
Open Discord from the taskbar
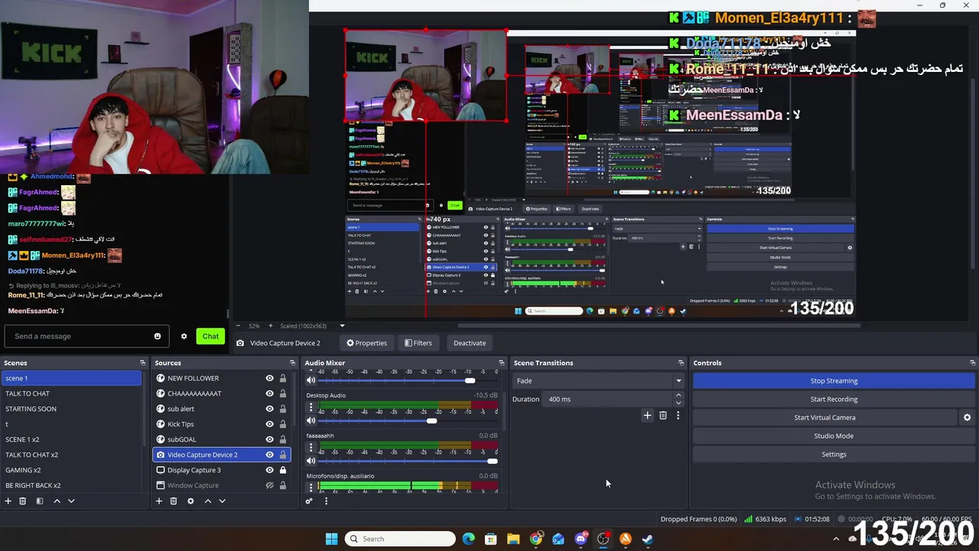(581, 539)
